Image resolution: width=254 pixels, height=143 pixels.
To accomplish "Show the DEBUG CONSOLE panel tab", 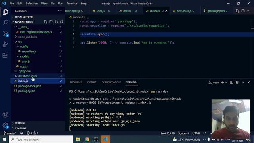I will (x=111, y=82).
